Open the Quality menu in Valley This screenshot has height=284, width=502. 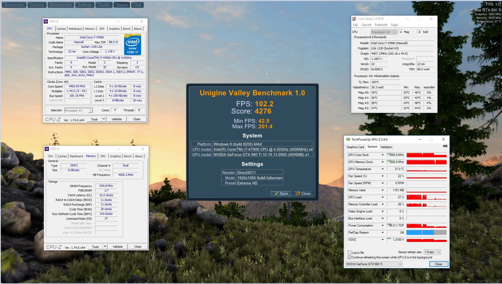(104, 5)
